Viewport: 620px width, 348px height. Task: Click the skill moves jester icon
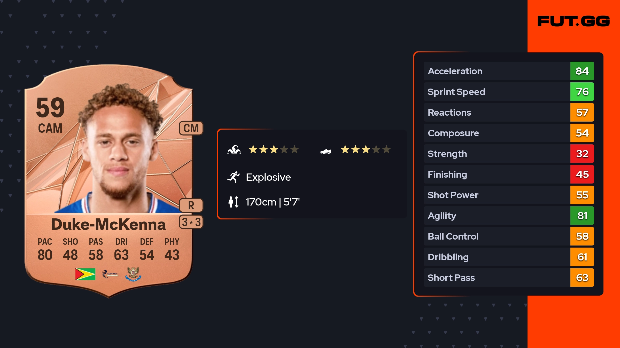pyautogui.click(x=234, y=150)
